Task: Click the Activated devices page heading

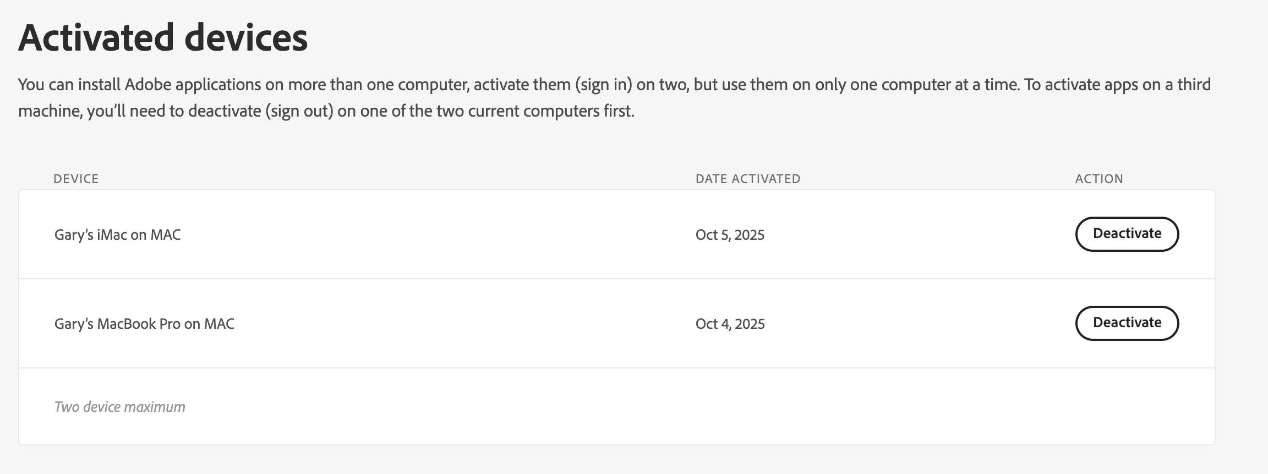Action: pos(163,37)
